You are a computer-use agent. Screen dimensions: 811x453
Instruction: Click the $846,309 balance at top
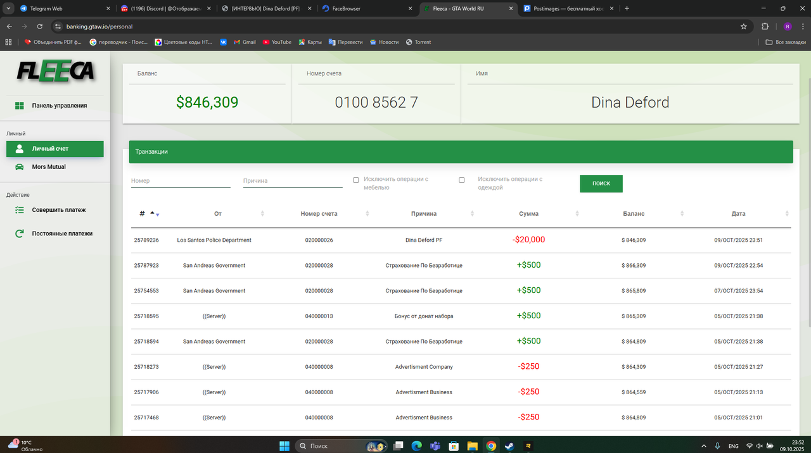207,102
